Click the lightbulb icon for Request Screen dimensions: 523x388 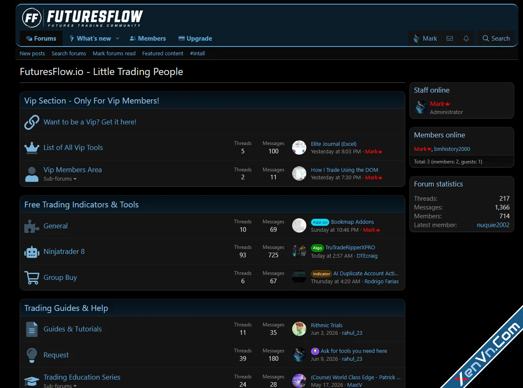click(x=32, y=355)
